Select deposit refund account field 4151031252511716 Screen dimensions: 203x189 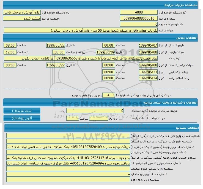pyautogui.click(x=68, y=158)
